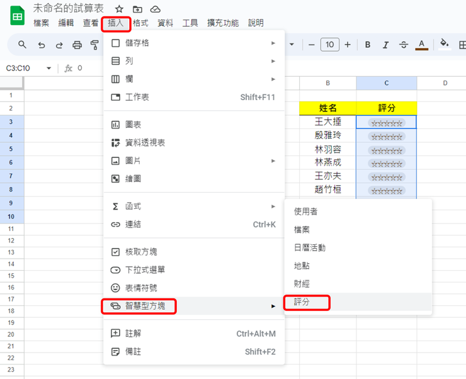Open the text color picker
Image resolution: width=466 pixels, height=379 pixels.
tap(421, 45)
